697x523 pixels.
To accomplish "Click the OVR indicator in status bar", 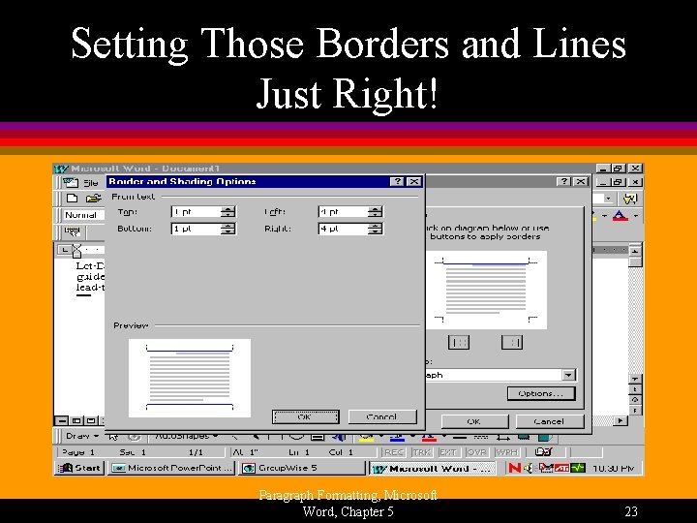I will point(476,452).
